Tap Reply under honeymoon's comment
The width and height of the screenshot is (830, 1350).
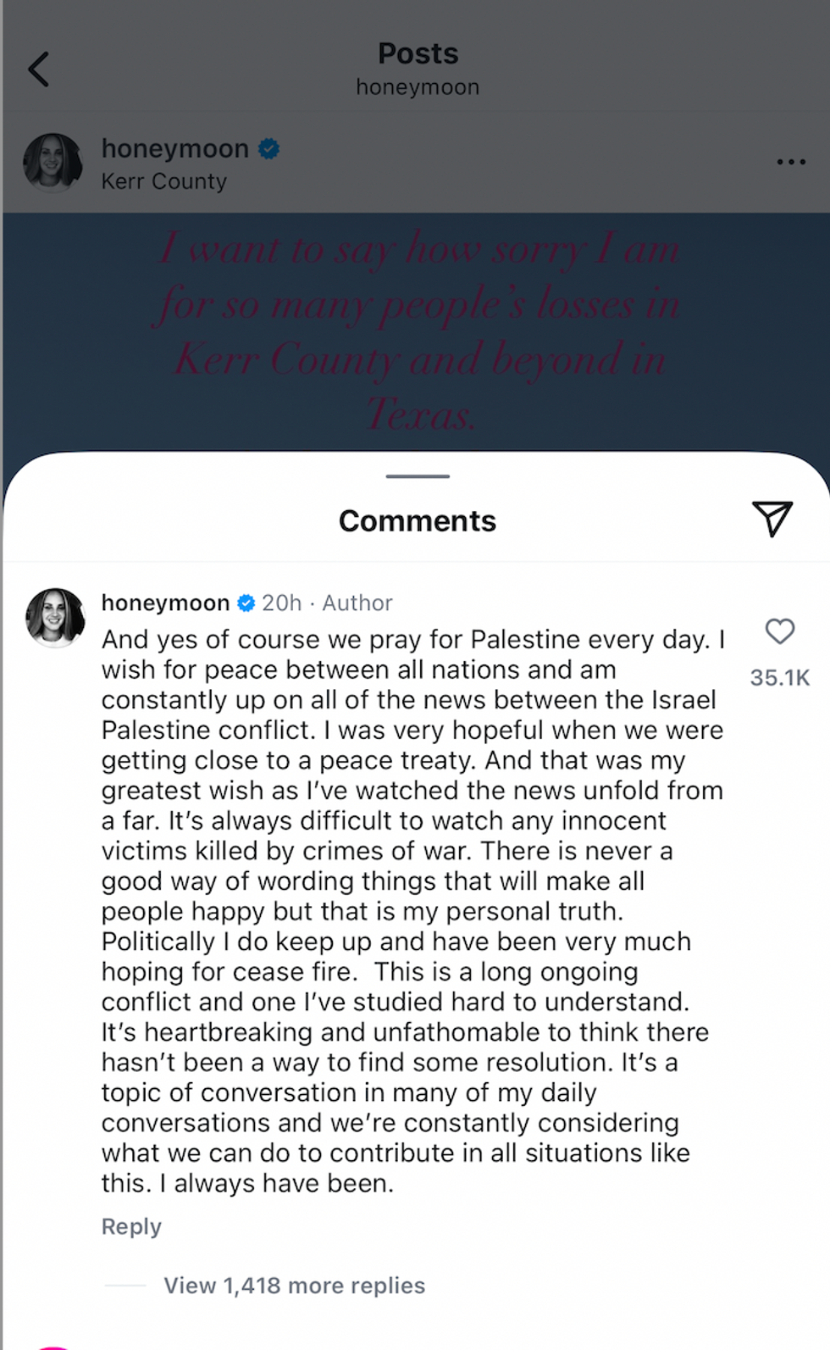click(131, 1226)
